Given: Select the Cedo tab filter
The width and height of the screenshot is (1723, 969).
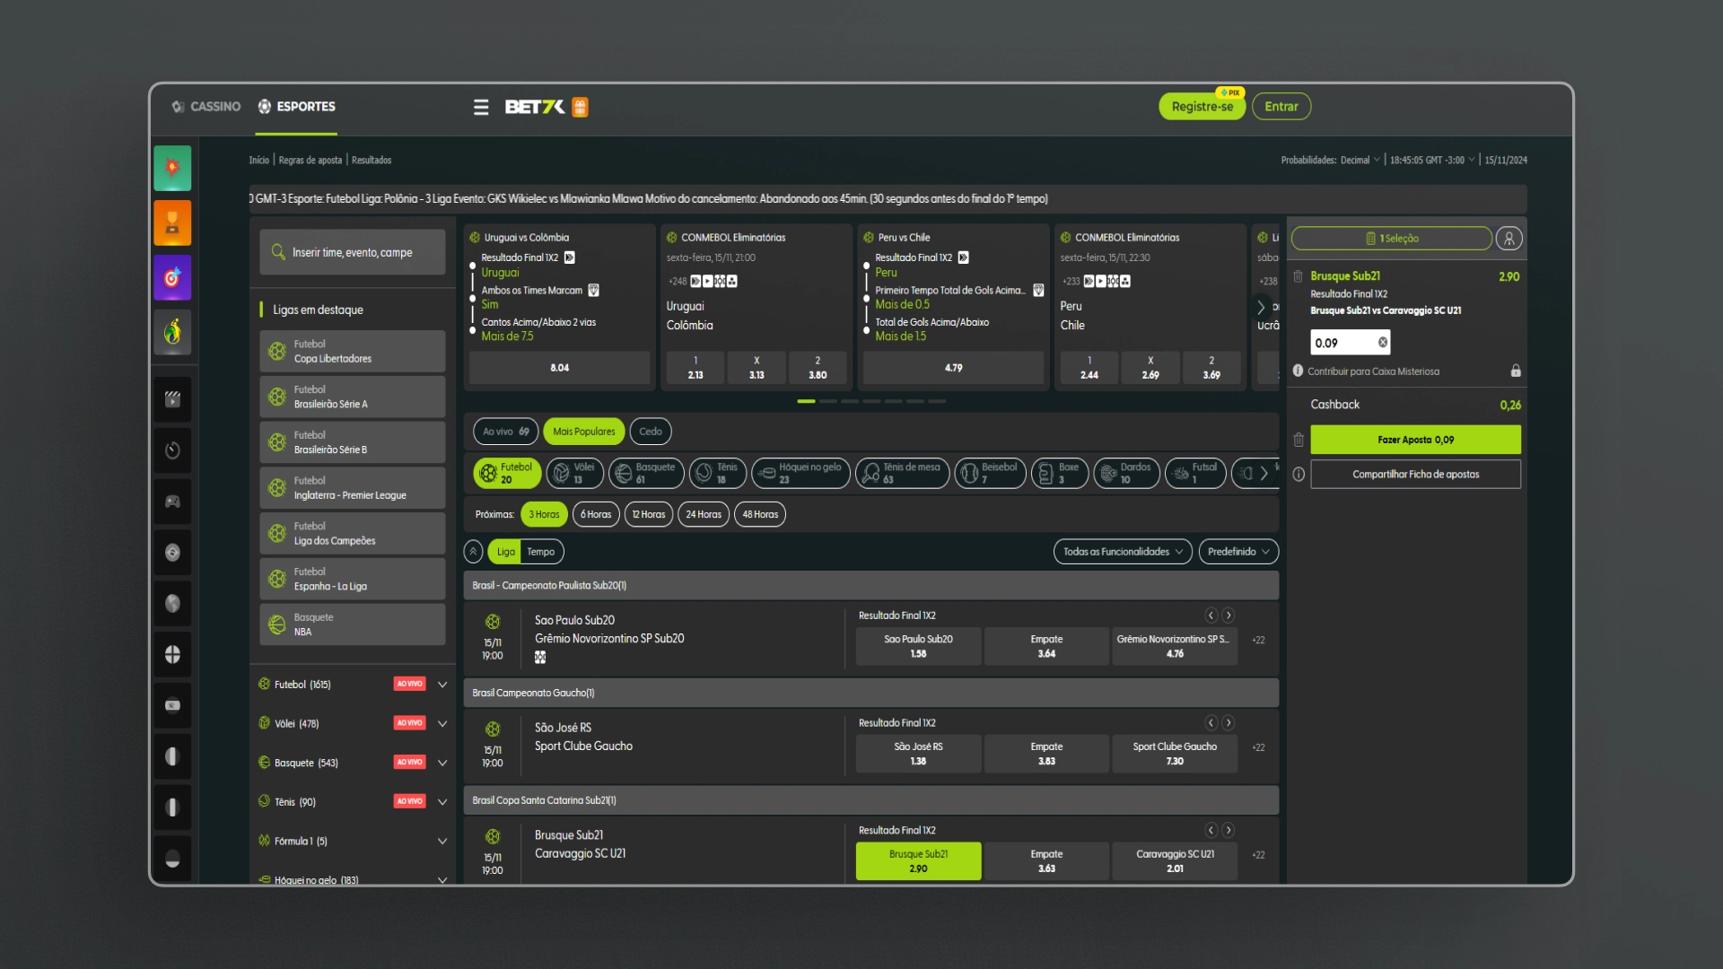Looking at the screenshot, I should pos(650,431).
